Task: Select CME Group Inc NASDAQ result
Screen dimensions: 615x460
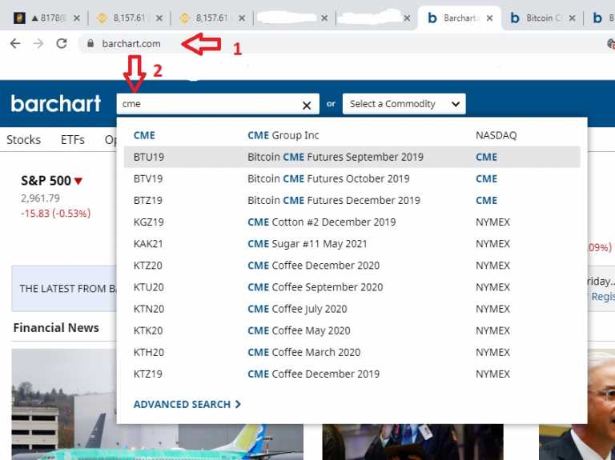Action: (352, 135)
